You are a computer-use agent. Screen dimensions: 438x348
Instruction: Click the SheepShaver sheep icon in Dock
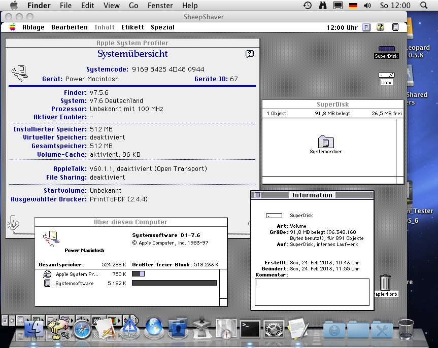(x=58, y=329)
